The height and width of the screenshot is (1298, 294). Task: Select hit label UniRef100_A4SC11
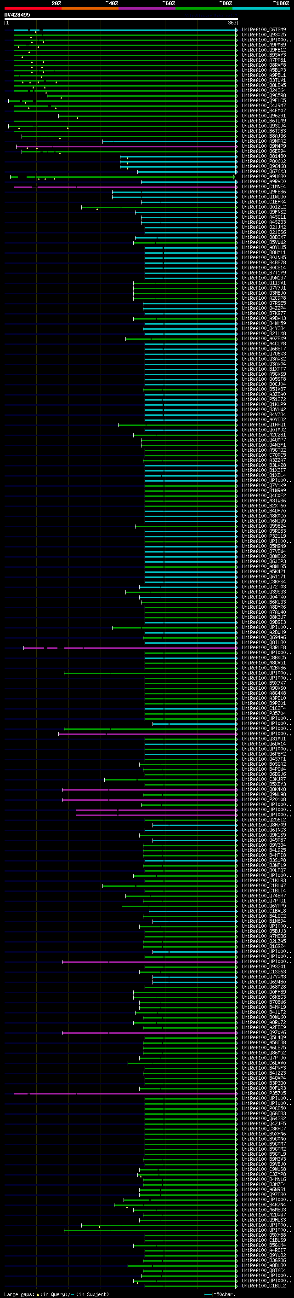[x=263, y=217]
